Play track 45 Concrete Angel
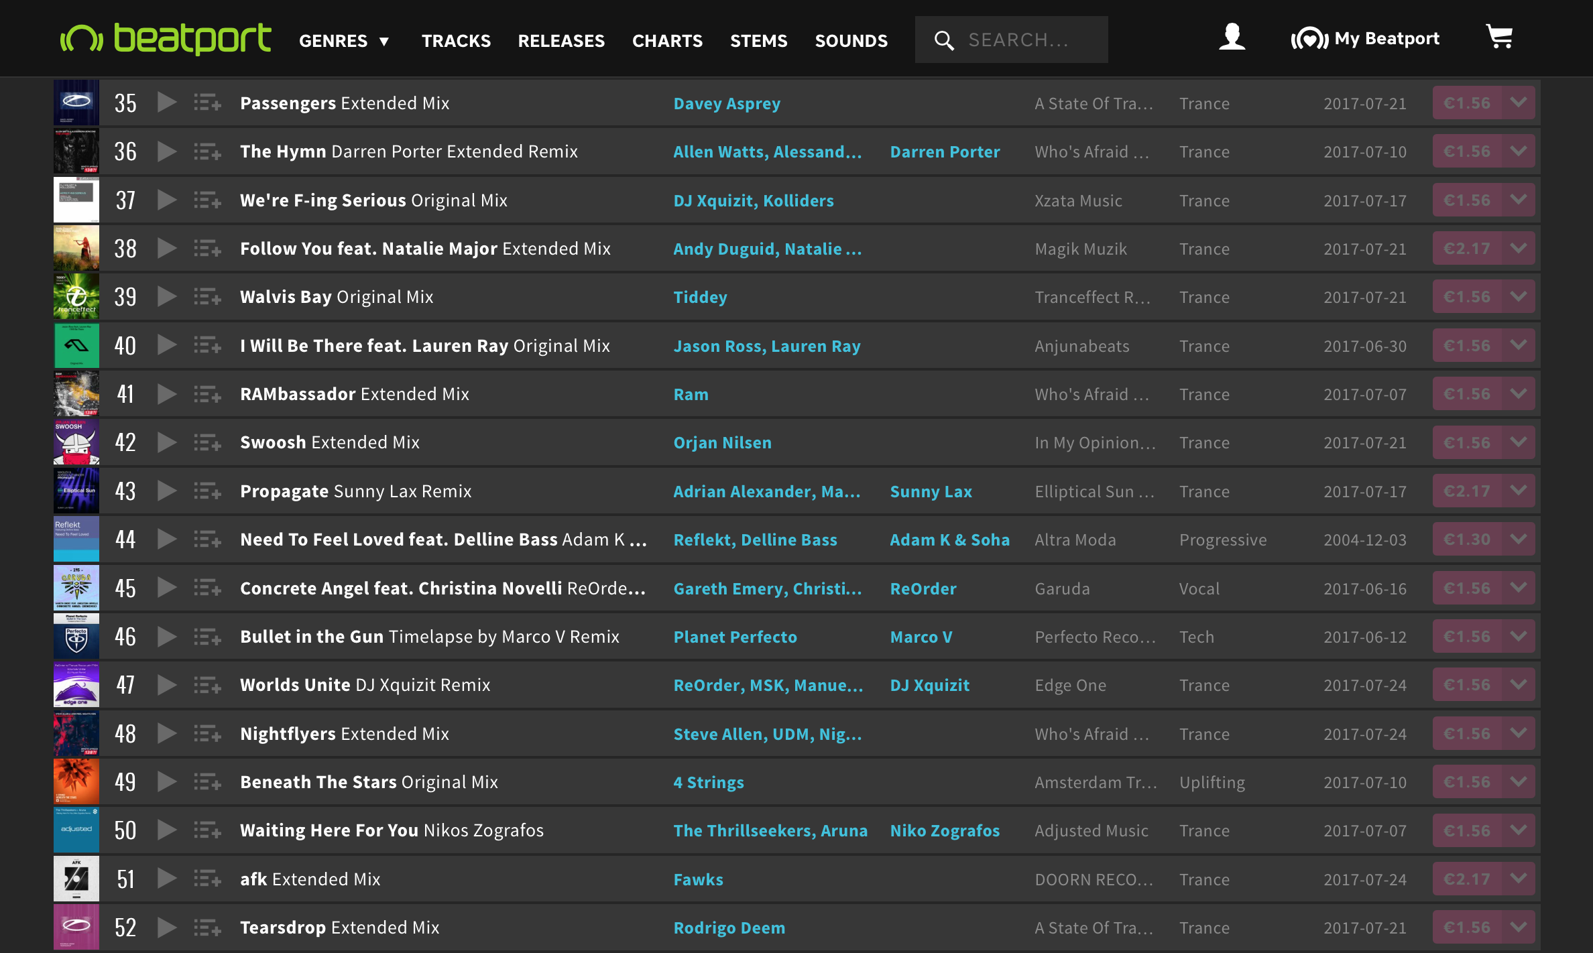Image resolution: width=1593 pixels, height=953 pixels. point(167,588)
